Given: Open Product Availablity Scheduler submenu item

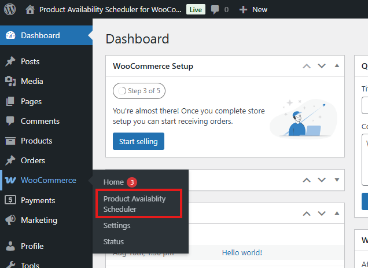Looking at the screenshot, I should [134, 204].
